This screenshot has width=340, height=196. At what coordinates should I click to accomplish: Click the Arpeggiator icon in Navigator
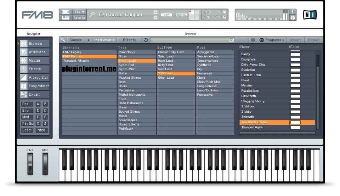point(24,78)
